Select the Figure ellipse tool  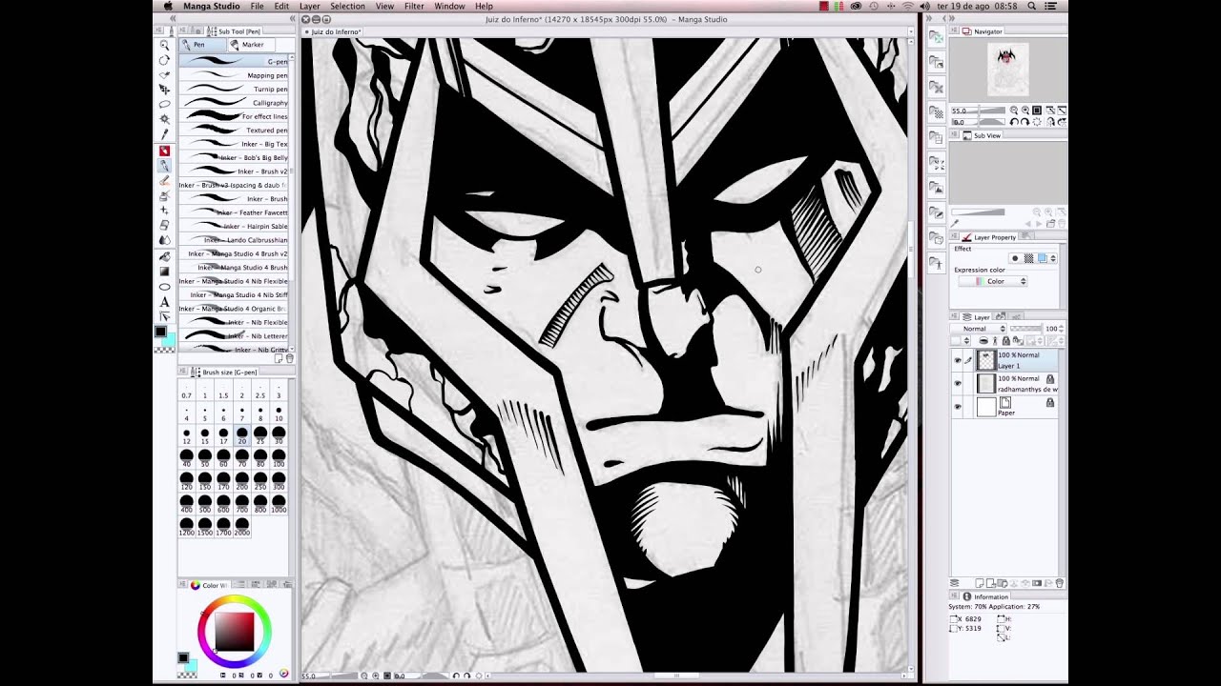(165, 287)
